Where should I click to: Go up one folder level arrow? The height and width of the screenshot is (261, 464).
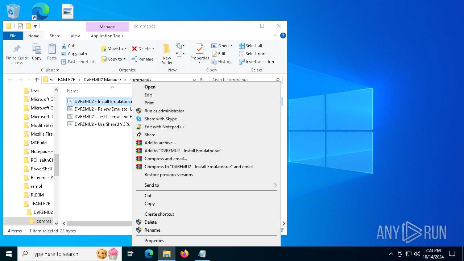[x=36, y=80]
